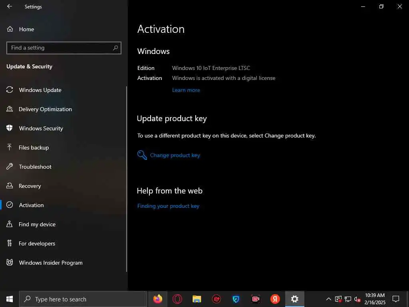
Task: Click the Help from the web heading
Action: [169, 191]
